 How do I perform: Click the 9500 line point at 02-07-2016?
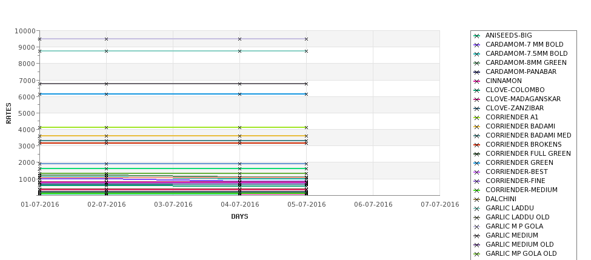coord(106,39)
